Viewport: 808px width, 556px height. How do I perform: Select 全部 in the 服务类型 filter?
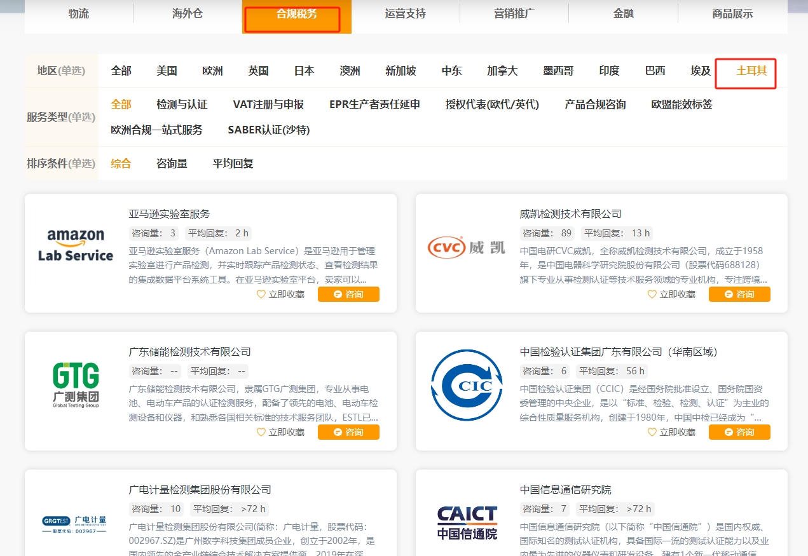coord(121,104)
